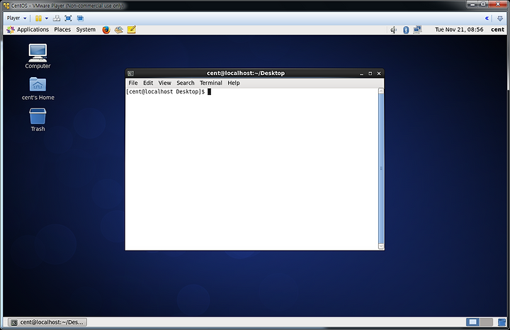Open the terminal Edit menu
The width and height of the screenshot is (510, 330).
point(148,83)
